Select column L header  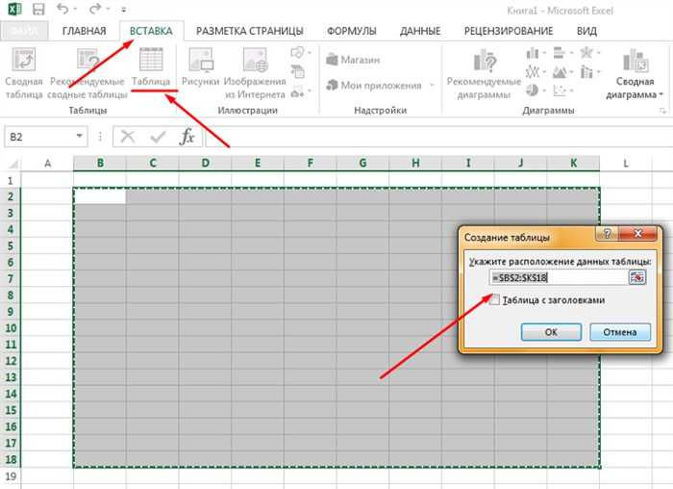[x=626, y=164]
